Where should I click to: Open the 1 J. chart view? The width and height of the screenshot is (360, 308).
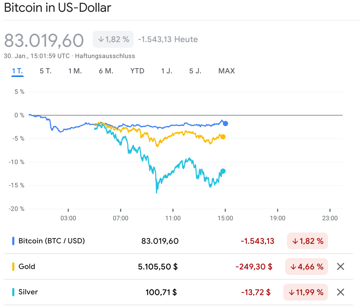point(167,71)
